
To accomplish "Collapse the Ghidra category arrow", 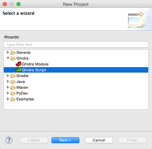I will 8,58.
